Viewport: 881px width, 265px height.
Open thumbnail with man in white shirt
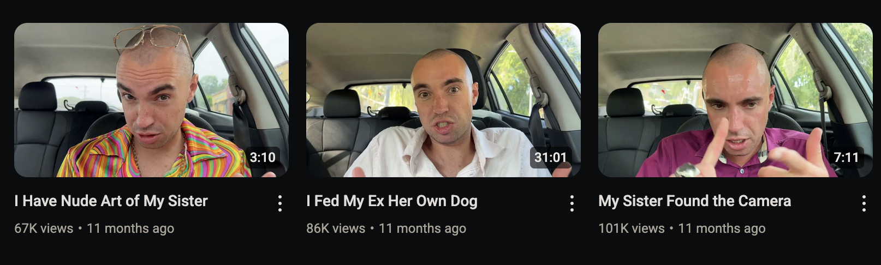coord(443,100)
